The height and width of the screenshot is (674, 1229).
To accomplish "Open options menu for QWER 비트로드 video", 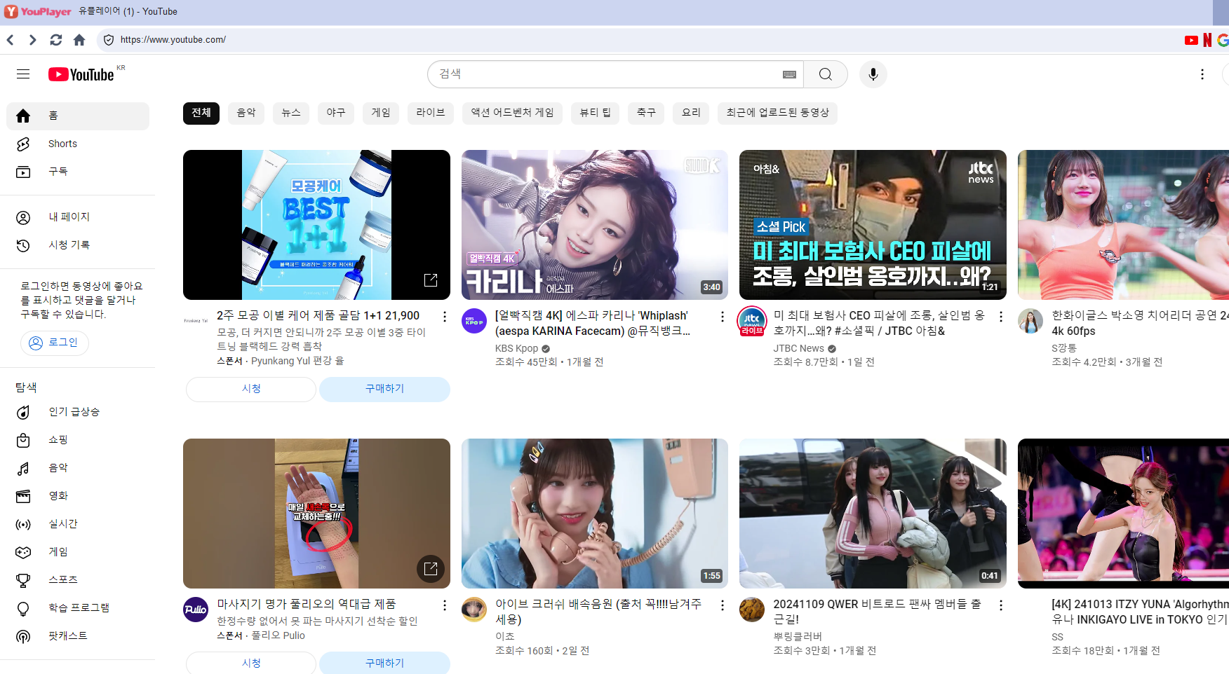I will (x=1001, y=605).
